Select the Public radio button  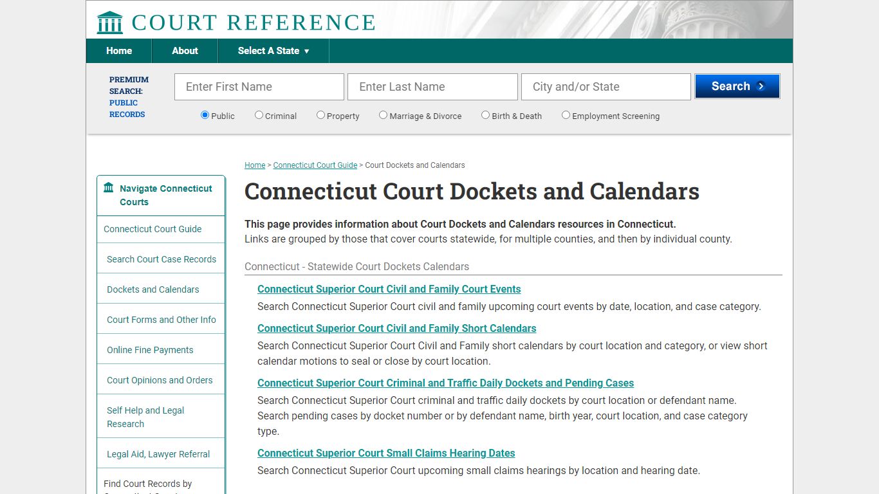coord(205,115)
